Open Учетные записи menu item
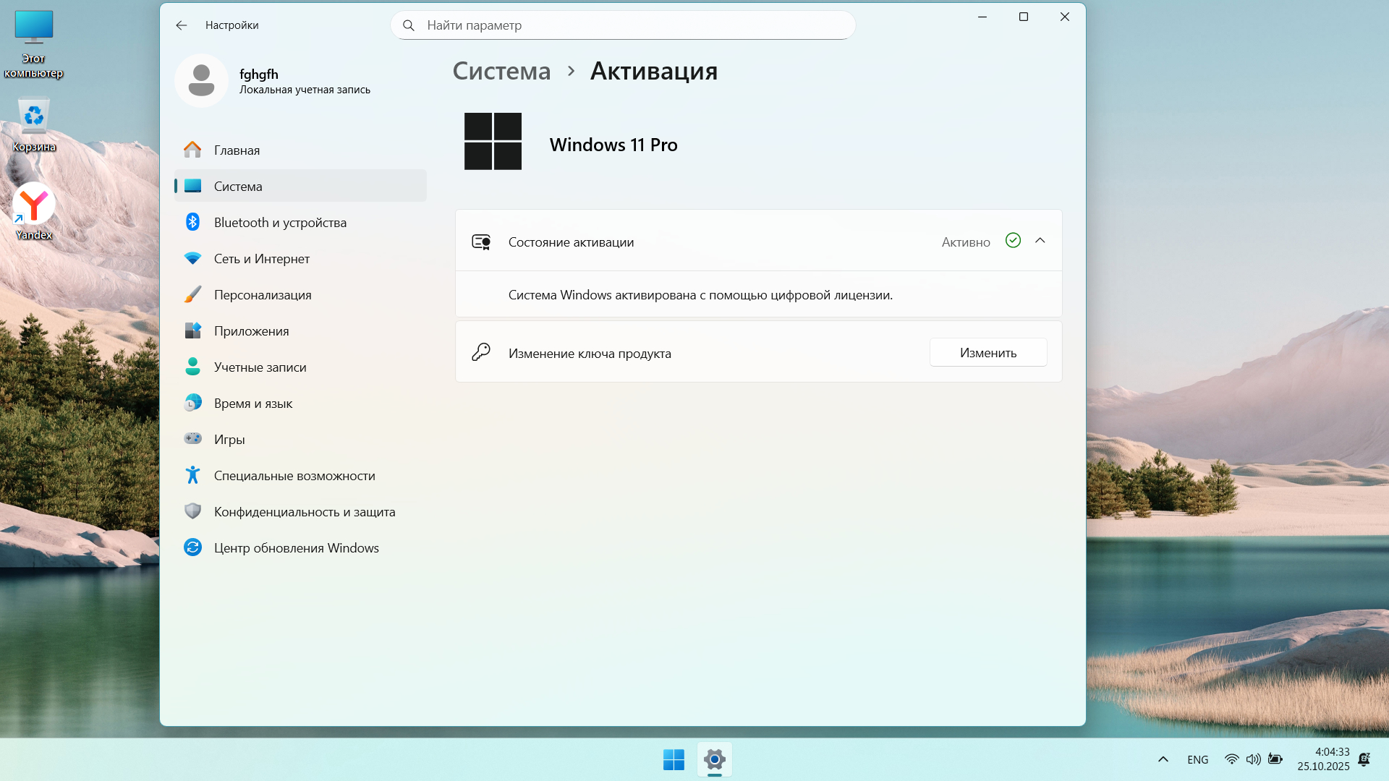 click(x=260, y=367)
